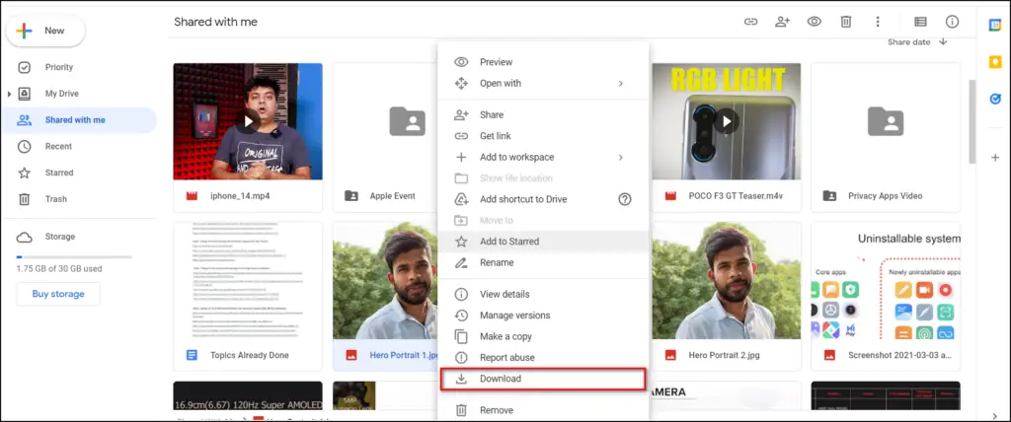Viewport: 1011px width, 422px height.
Task: Click the help icon beside Add shortcut to Drive
Action: coord(625,199)
